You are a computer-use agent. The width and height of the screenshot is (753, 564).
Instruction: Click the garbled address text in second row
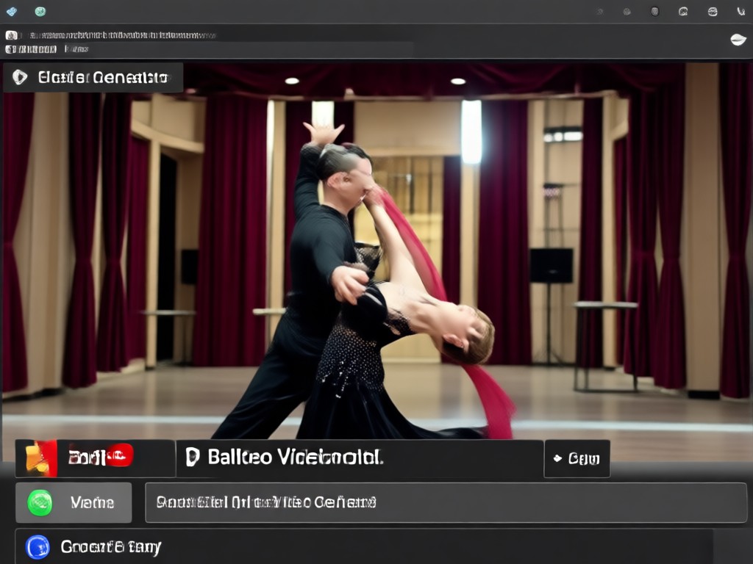click(122, 35)
